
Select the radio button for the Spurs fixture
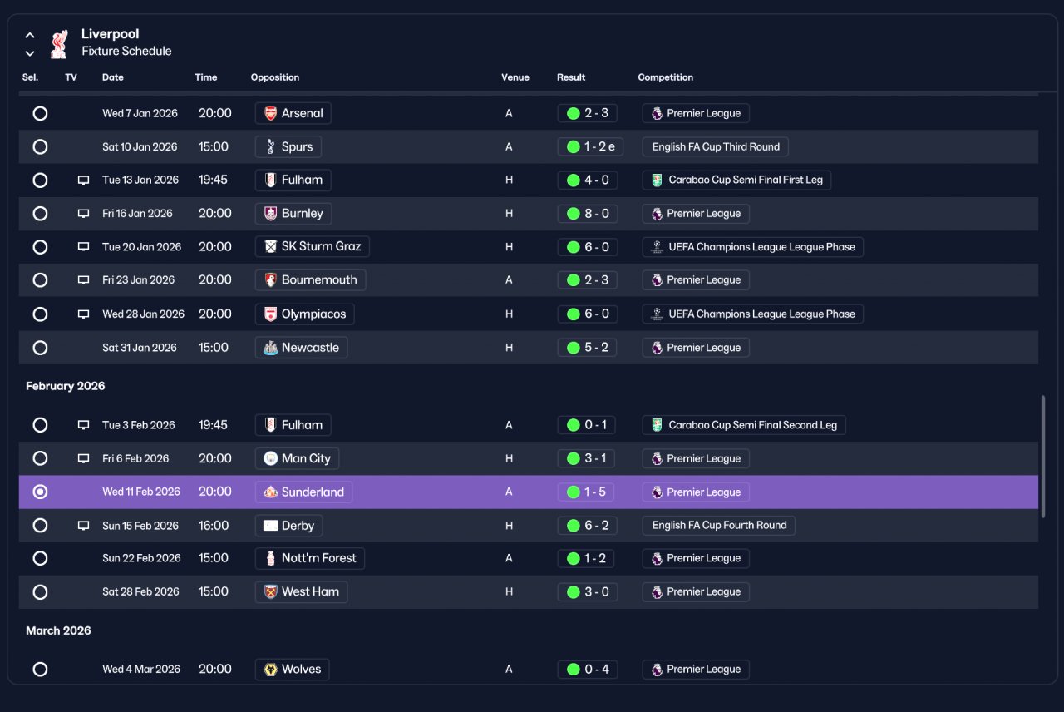(40, 147)
